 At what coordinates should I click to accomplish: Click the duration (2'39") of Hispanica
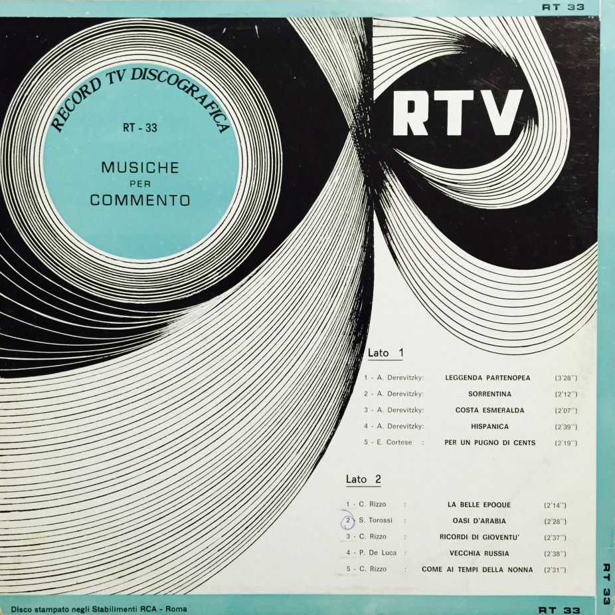point(566,427)
